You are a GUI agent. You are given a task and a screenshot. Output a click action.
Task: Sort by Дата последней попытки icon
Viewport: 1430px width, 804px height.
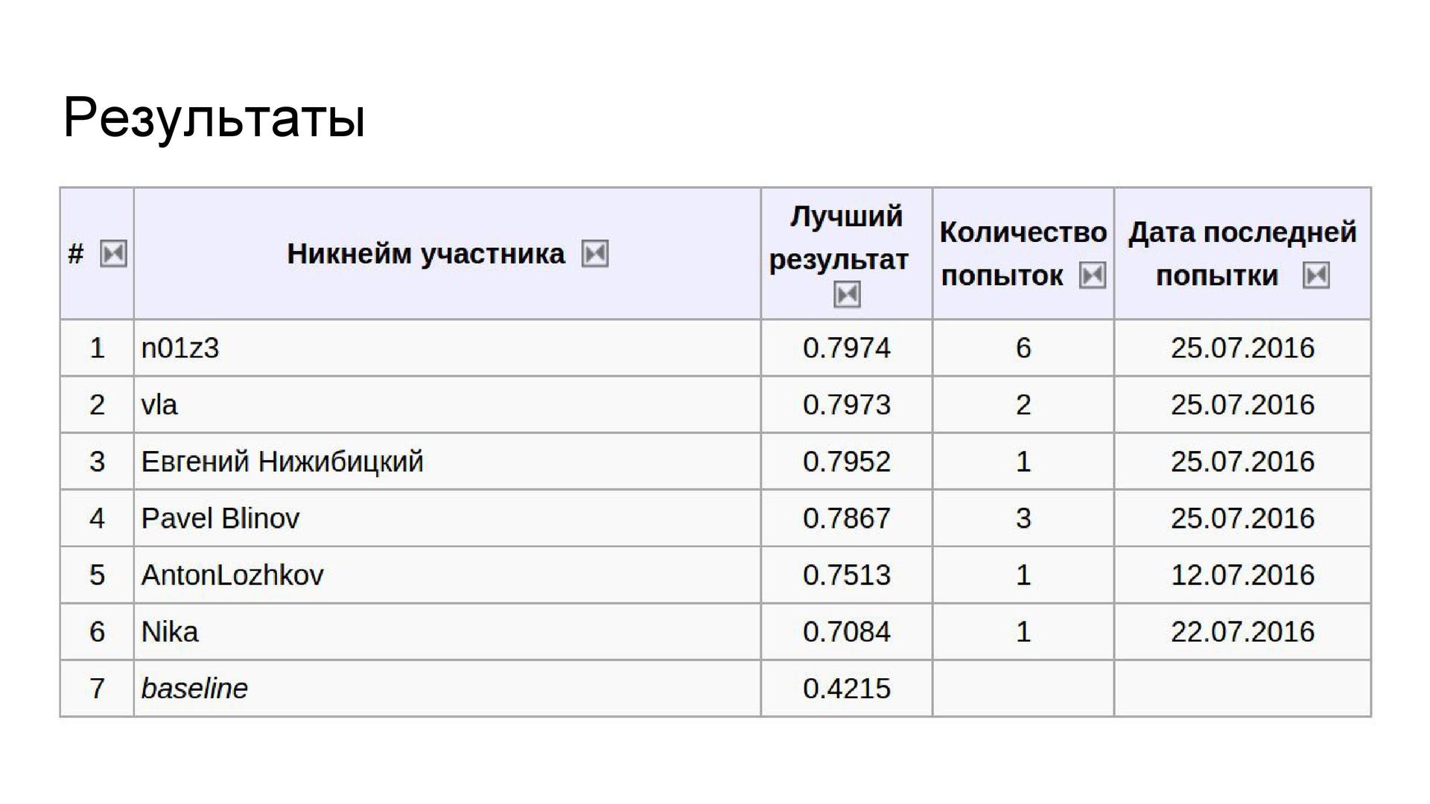[x=1315, y=275]
